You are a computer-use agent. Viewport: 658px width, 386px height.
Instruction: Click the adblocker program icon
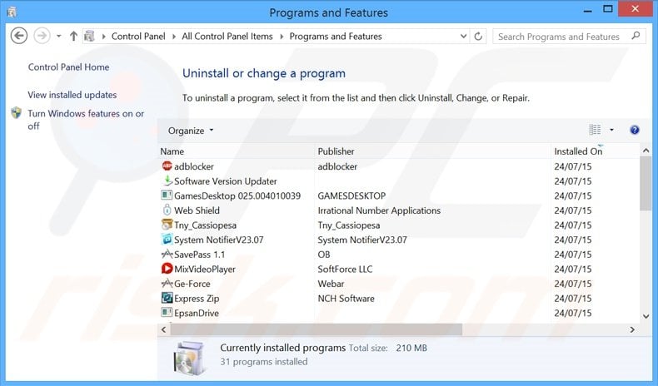point(167,166)
